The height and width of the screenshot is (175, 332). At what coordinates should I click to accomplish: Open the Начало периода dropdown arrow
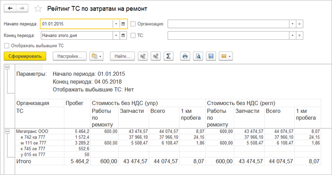point(116,24)
